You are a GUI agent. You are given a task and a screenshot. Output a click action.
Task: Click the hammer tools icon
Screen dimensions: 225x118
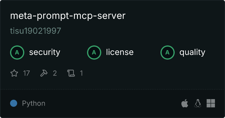[x=44, y=73]
